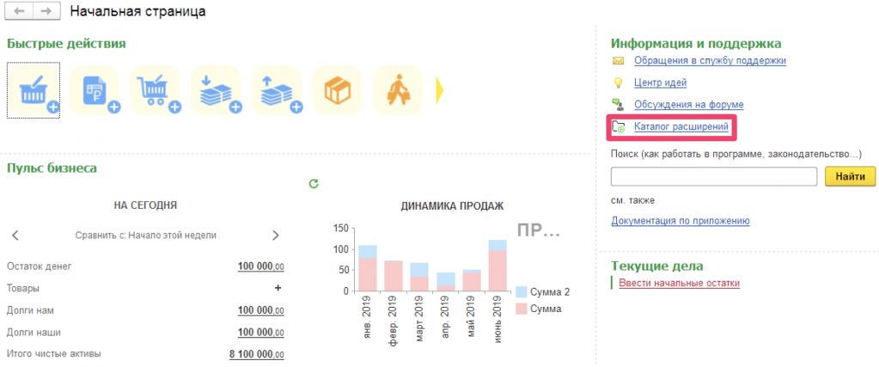Open Документация по приложению link
Screen dimensions: 879x367
pyautogui.click(x=681, y=221)
